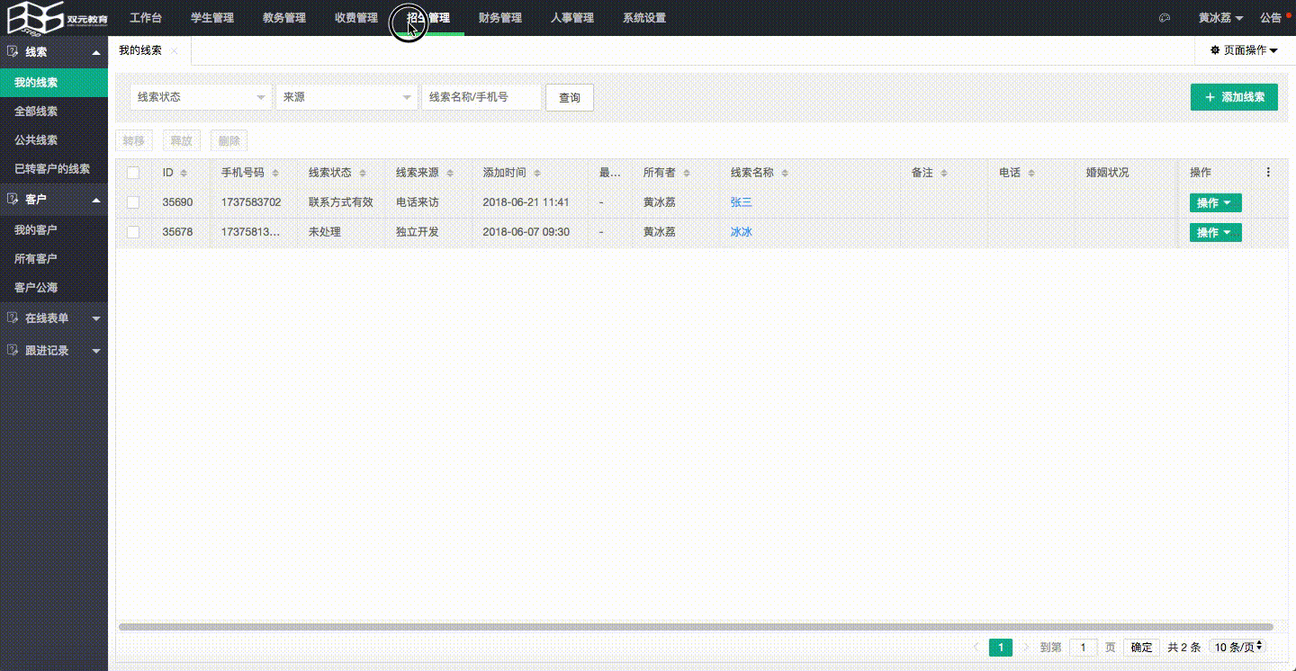Sort by 添加时间 column arrows

coord(537,173)
